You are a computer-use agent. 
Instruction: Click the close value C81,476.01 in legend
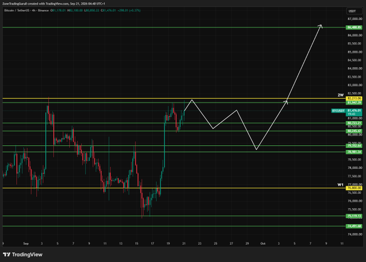point(108,11)
